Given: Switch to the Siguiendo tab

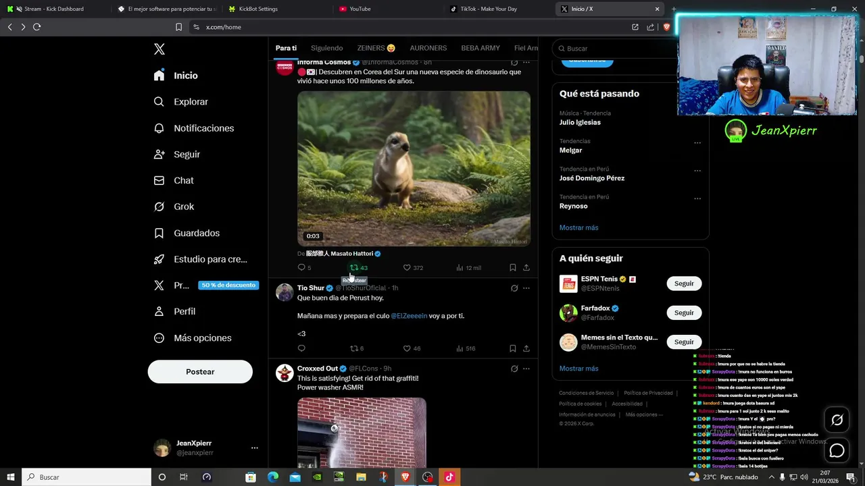Looking at the screenshot, I should pyautogui.click(x=327, y=49).
